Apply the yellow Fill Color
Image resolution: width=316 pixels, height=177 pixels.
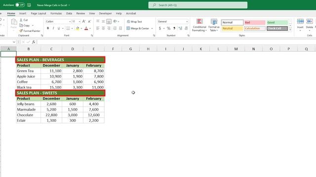pos(78,29)
